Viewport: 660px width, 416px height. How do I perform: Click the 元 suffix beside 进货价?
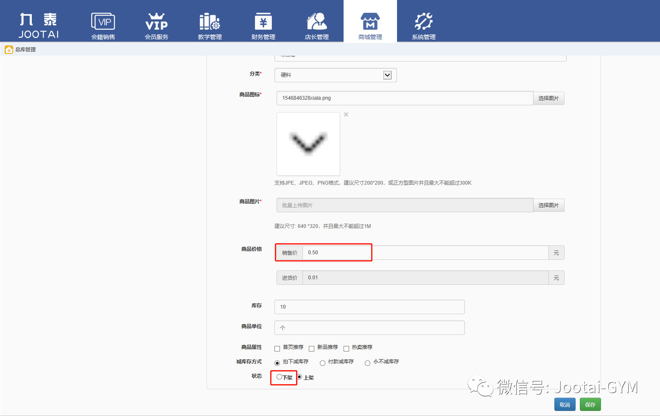tap(557, 278)
